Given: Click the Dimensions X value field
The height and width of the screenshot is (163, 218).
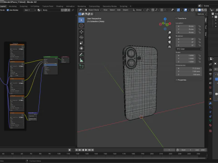Looking at the screenshot, I should (189, 68).
